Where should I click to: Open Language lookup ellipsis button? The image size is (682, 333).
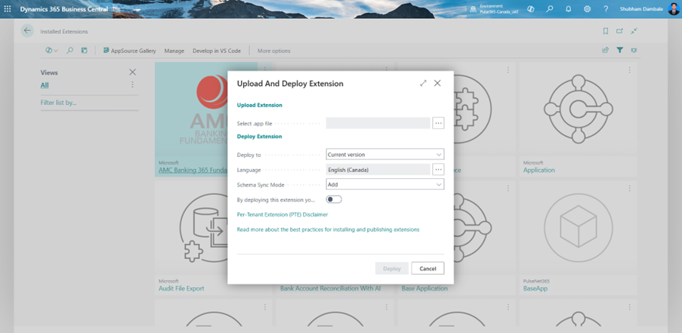(438, 170)
